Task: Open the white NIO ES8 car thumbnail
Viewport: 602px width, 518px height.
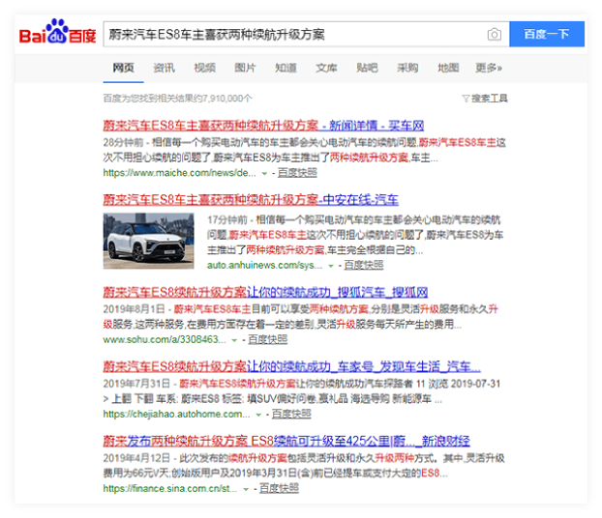Action: 149,241
